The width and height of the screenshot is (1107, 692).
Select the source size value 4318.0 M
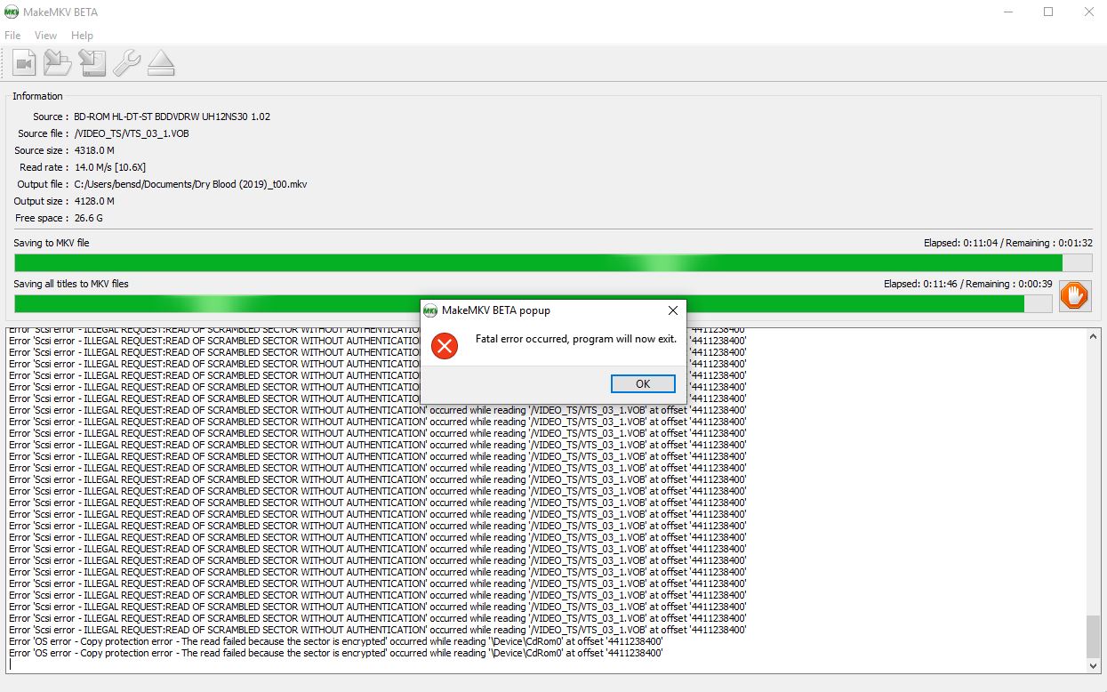(x=94, y=150)
